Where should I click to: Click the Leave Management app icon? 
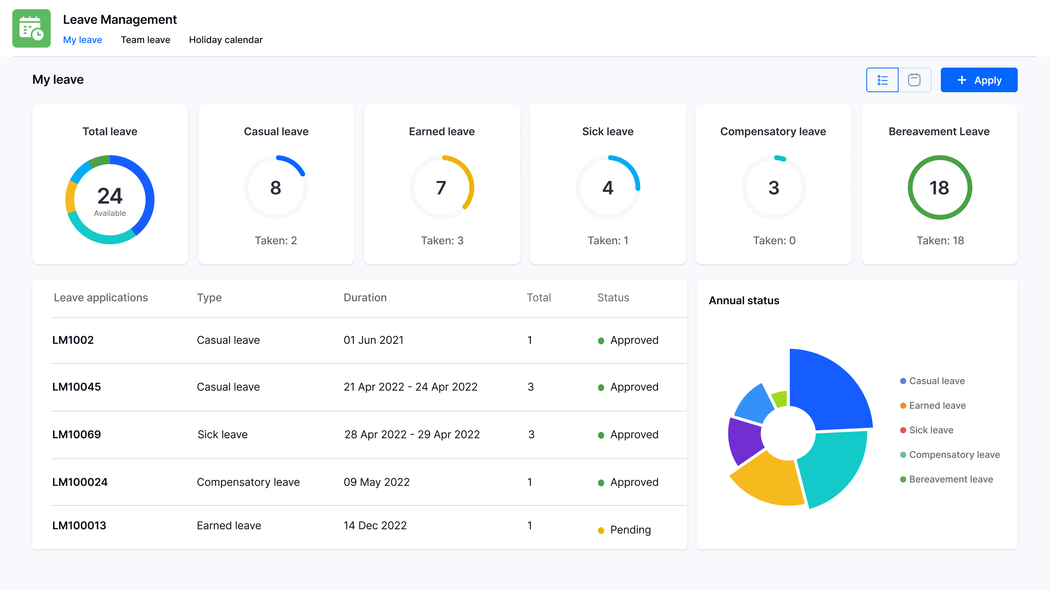[32, 28]
